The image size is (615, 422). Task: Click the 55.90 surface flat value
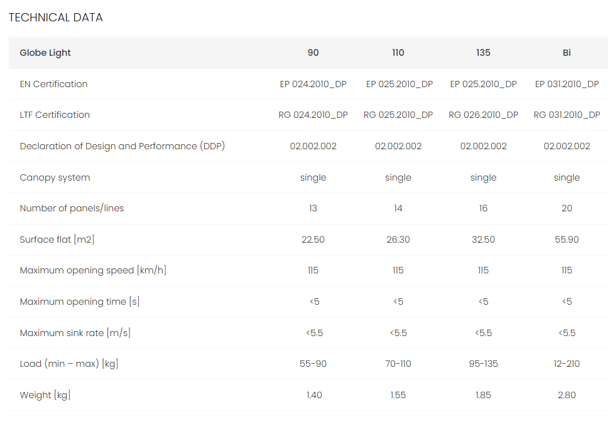pyautogui.click(x=567, y=240)
